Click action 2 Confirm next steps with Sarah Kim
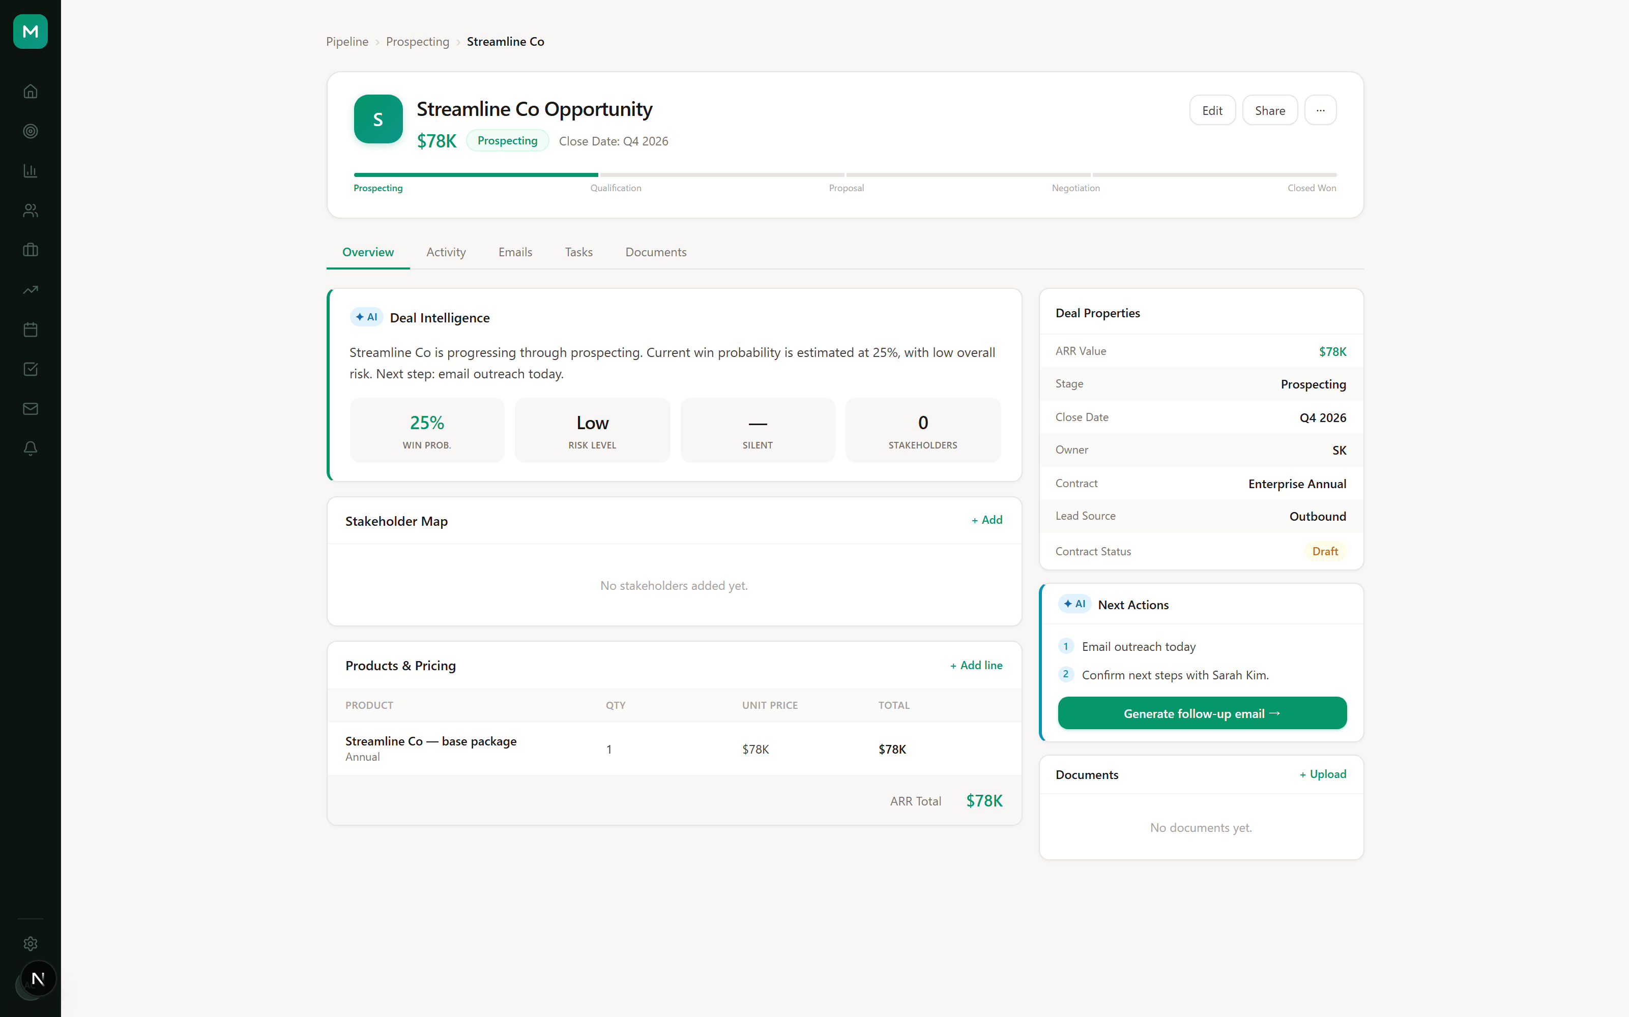This screenshot has height=1017, width=1629. tap(1175, 675)
